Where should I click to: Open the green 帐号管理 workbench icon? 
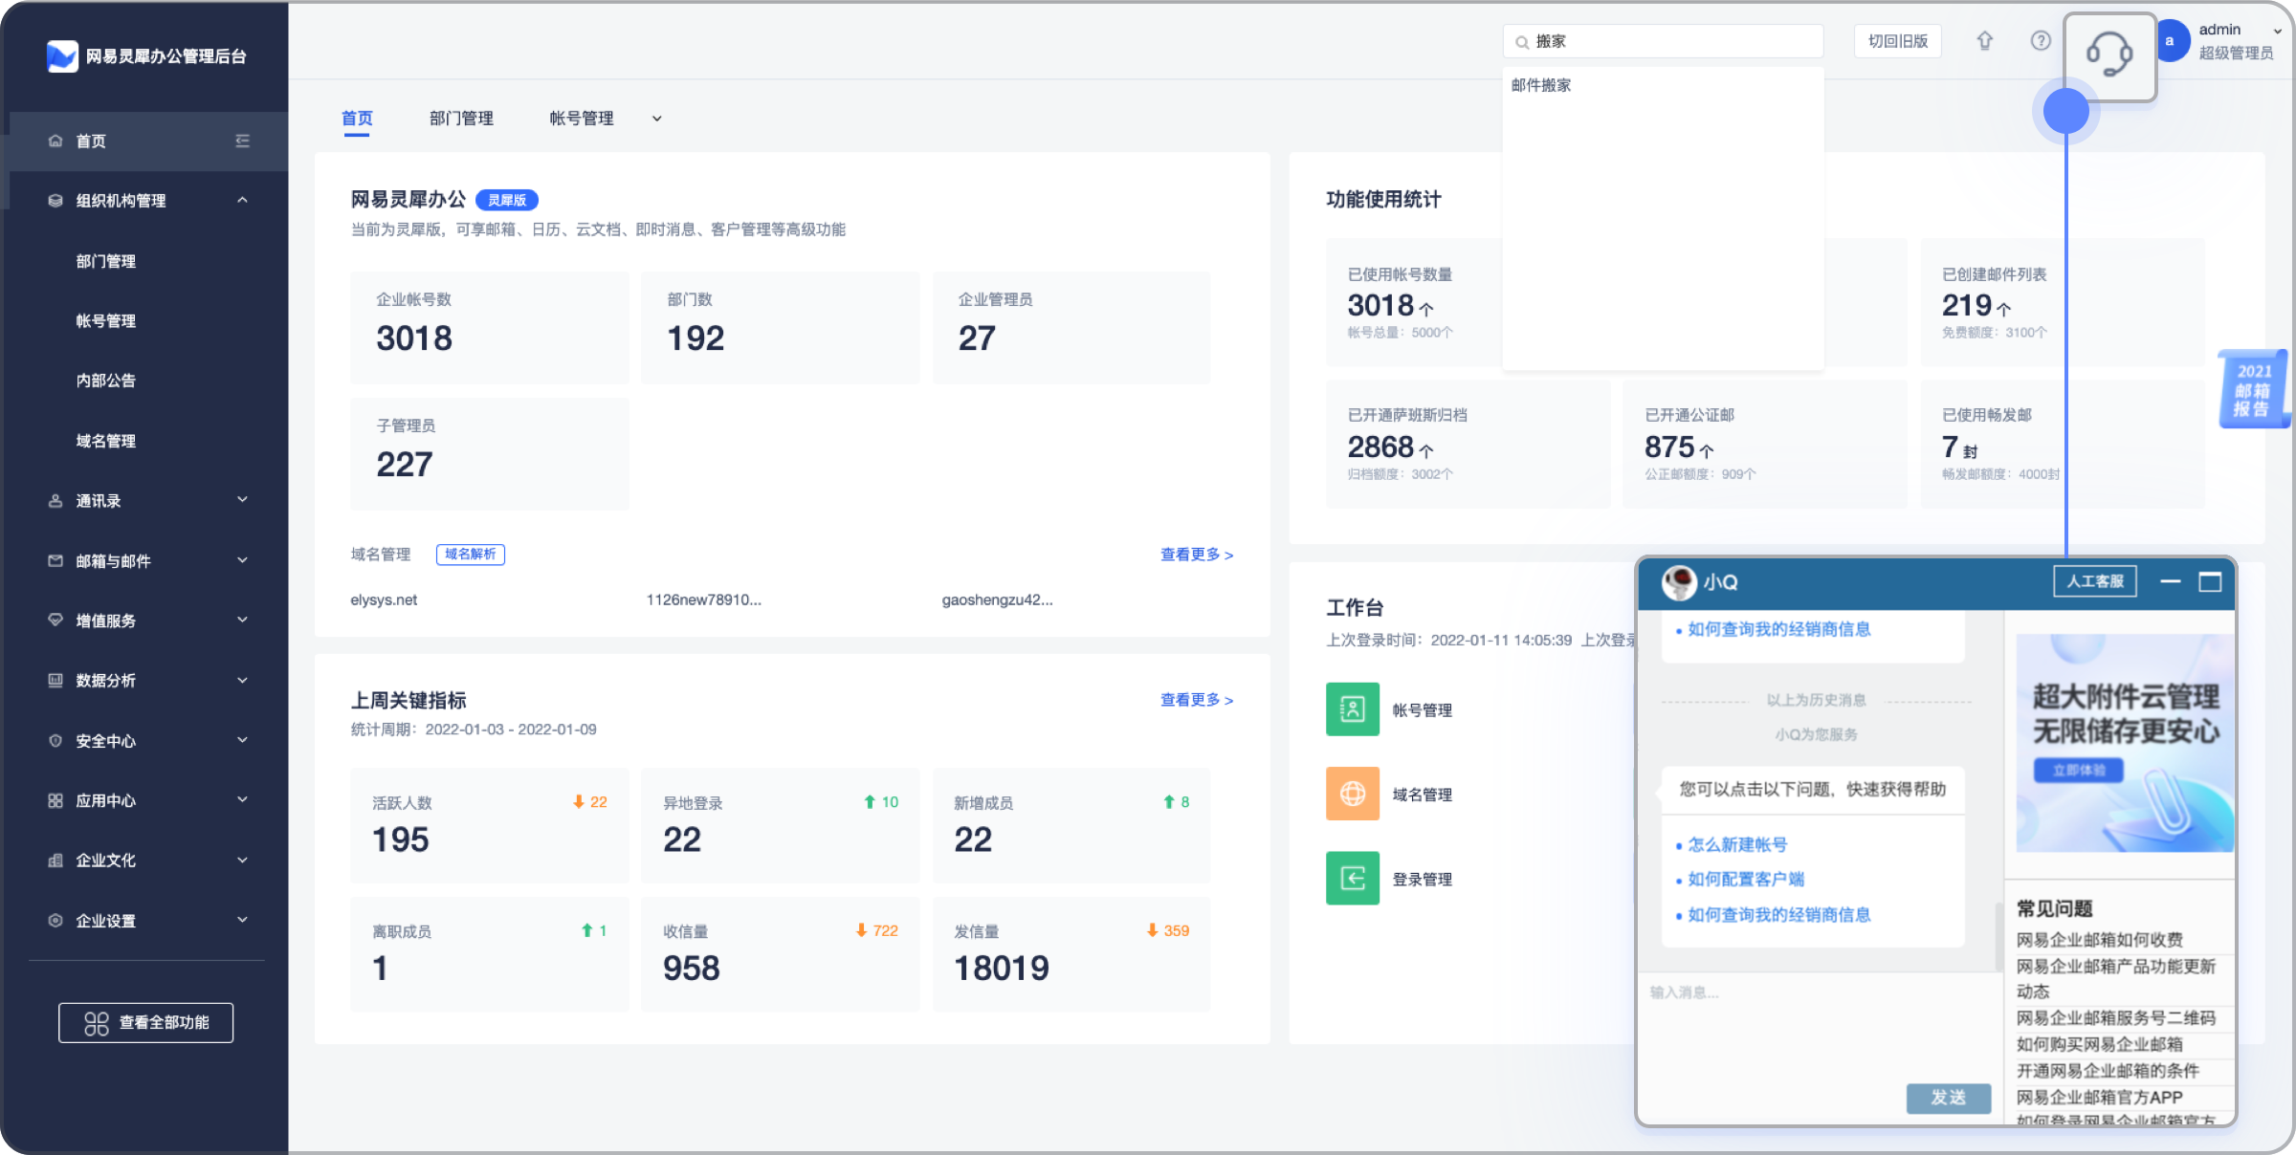(x=1352, y=709)
